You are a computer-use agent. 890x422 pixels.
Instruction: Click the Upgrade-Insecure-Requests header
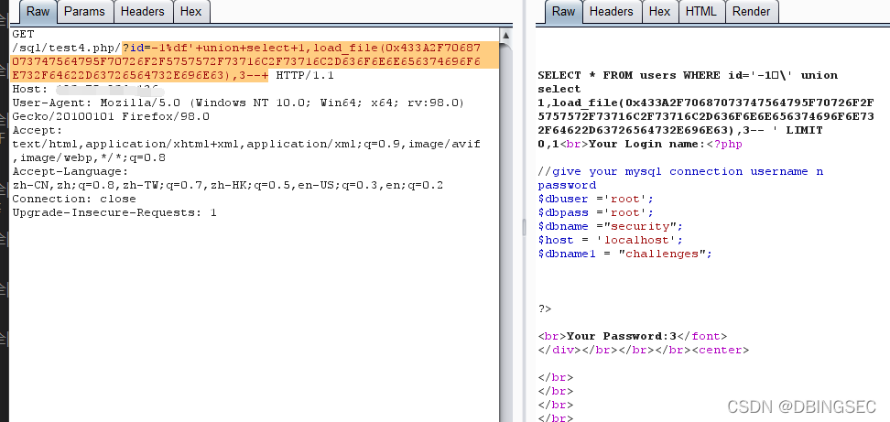pos(114,212)
